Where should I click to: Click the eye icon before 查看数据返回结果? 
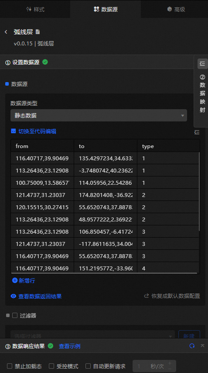[x=14, y=296]
